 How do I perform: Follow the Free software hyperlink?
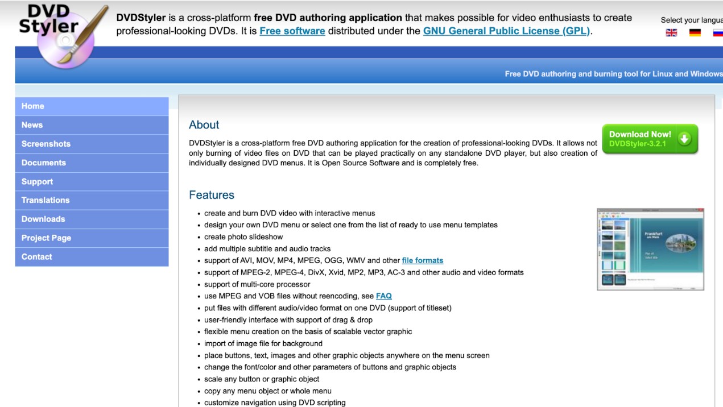coord(292,31)
